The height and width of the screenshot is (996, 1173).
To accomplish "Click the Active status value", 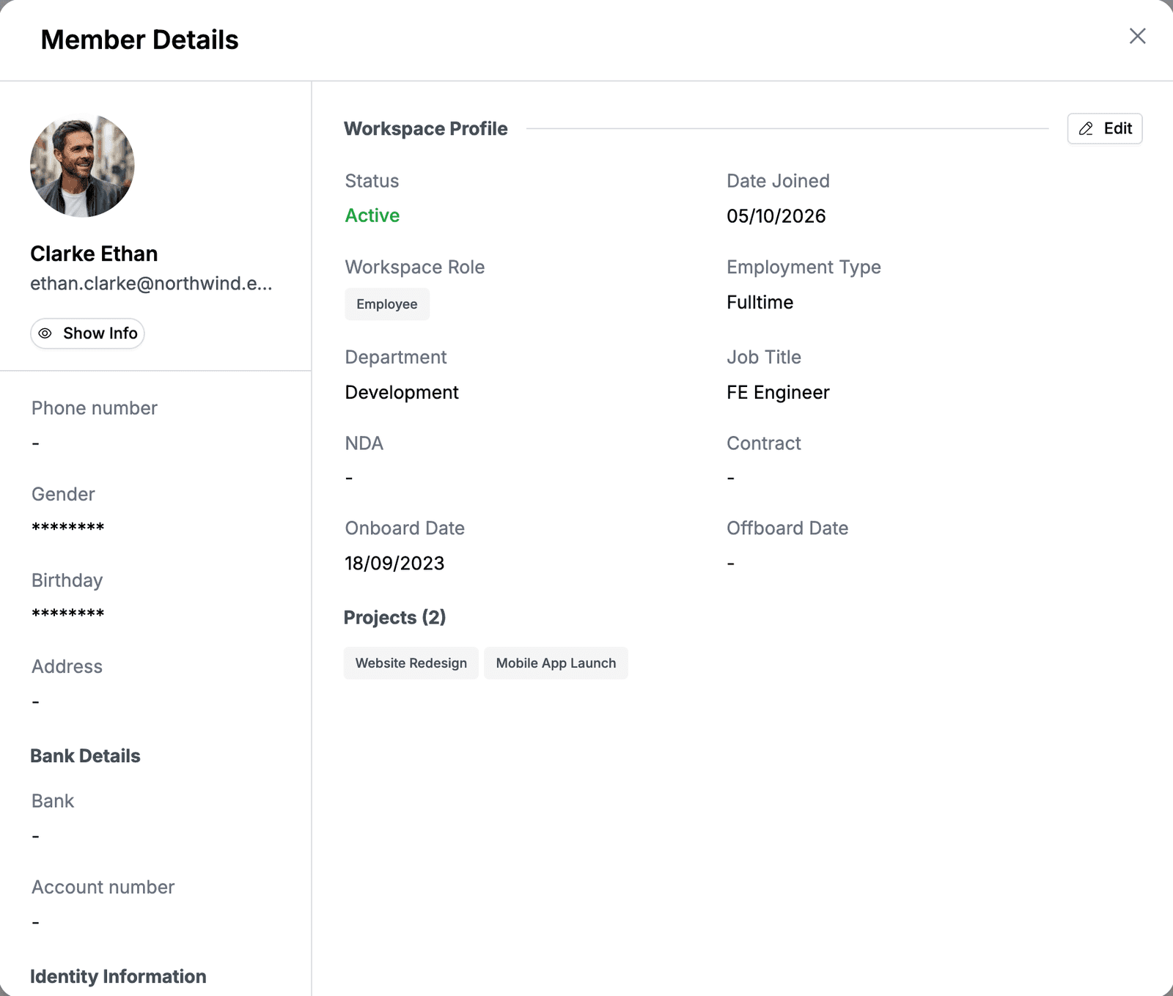I will coord(372,215).
